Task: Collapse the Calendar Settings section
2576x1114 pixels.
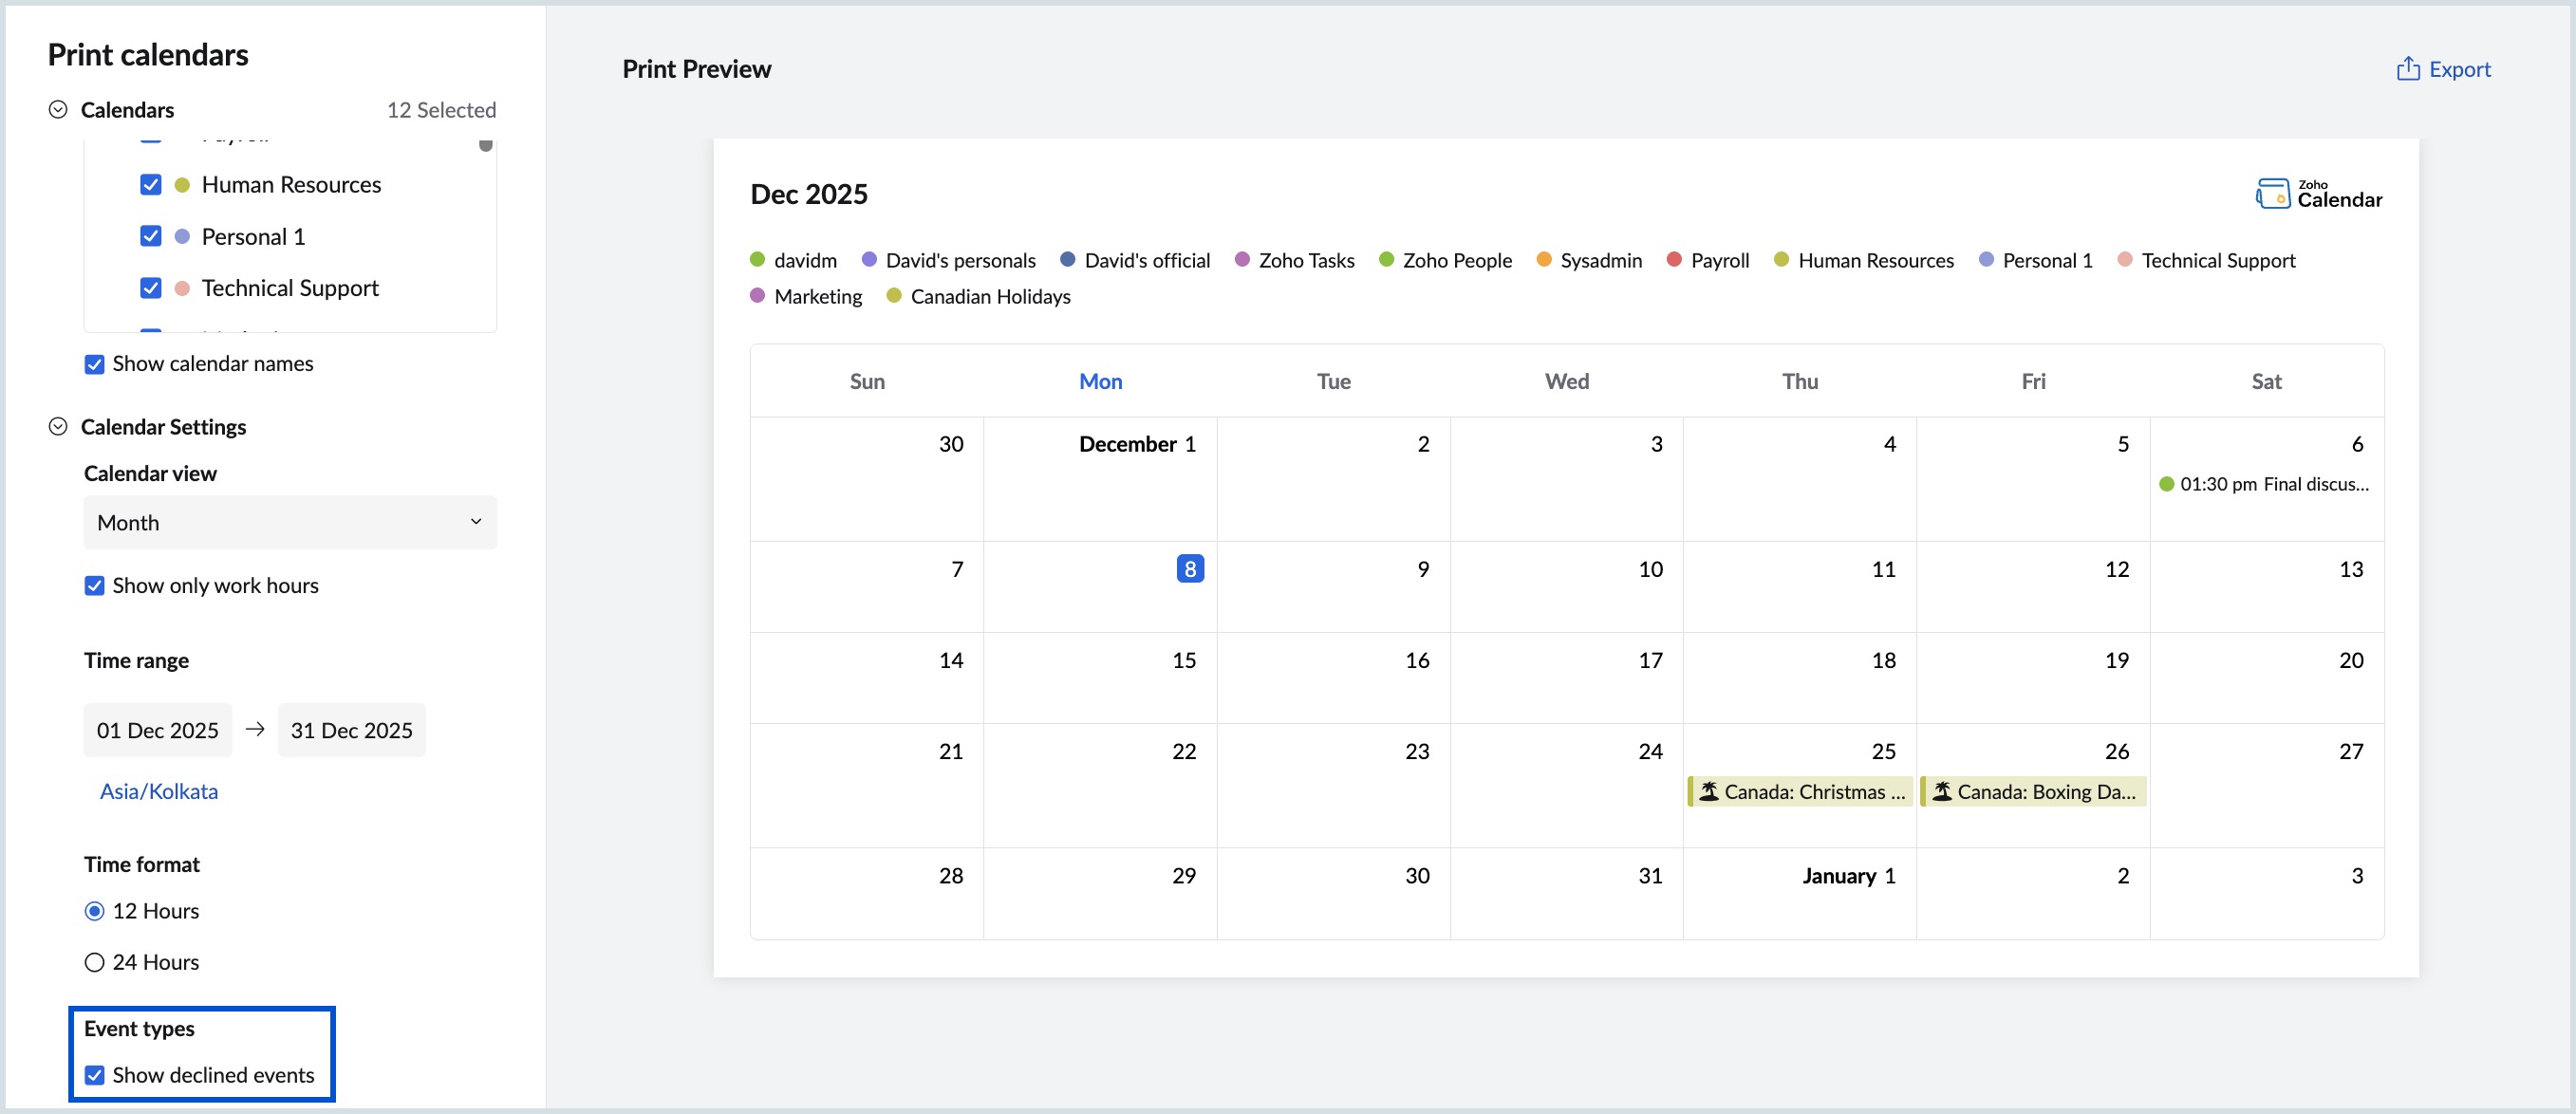Action: (59, 427)
